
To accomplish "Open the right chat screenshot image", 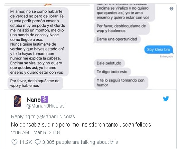I will click(133, 47).
